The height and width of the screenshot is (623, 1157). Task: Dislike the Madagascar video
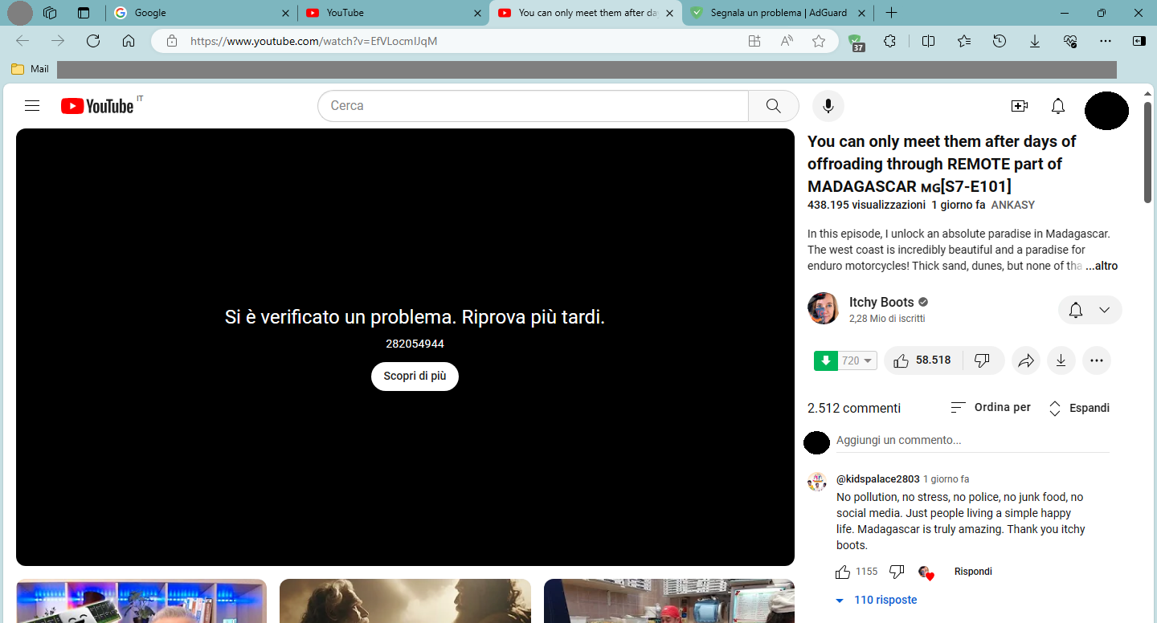[982, 360]
